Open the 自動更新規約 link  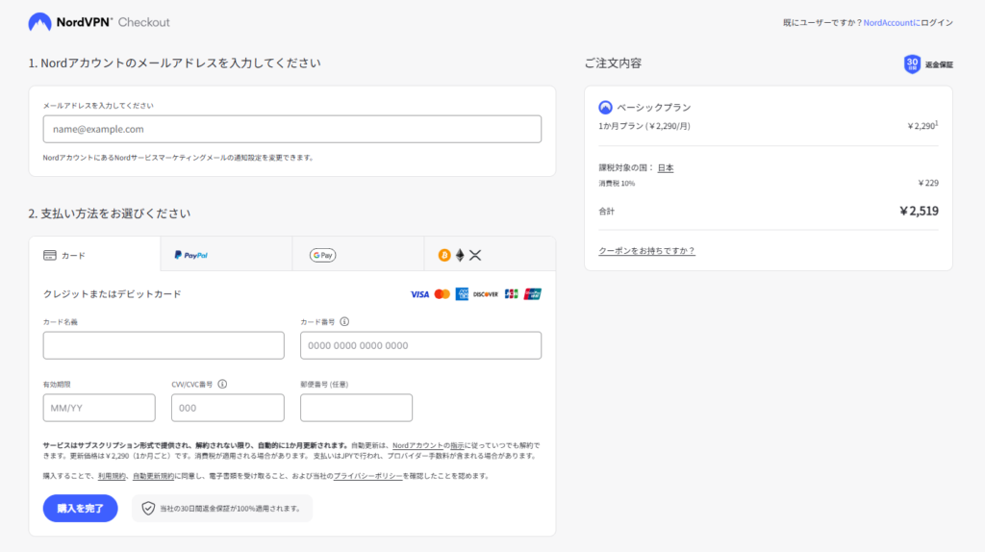(x=153, y=476)
